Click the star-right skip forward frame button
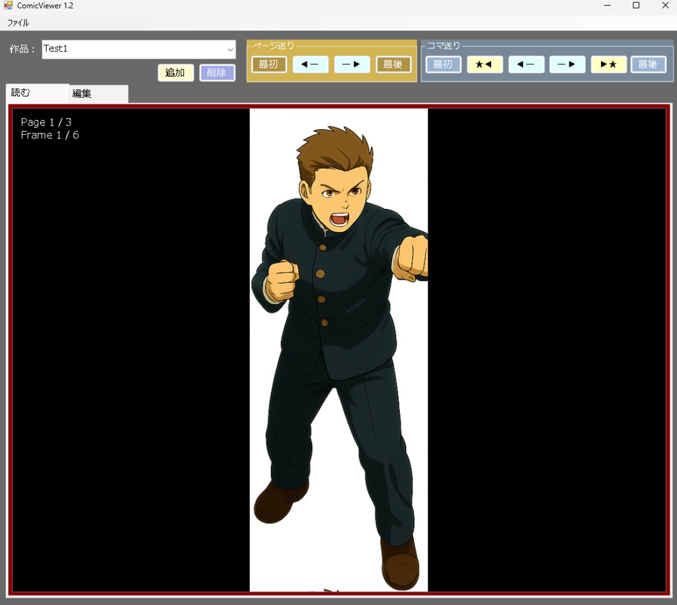Screen dimensions: 677x605 coord(609,64)
